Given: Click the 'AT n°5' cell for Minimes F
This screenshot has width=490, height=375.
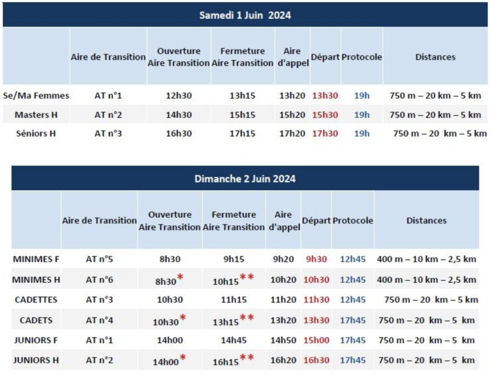Looking at the screenshot, I should click(99, 259).
